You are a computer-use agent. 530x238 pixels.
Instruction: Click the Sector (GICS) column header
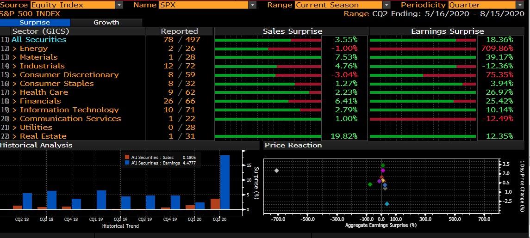coord(41,31)
